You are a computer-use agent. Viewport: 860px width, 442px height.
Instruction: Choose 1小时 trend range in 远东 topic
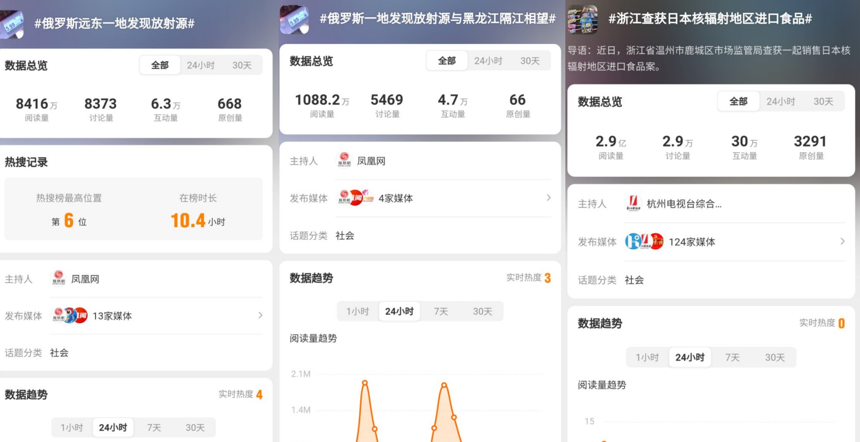tap(72, 428)
